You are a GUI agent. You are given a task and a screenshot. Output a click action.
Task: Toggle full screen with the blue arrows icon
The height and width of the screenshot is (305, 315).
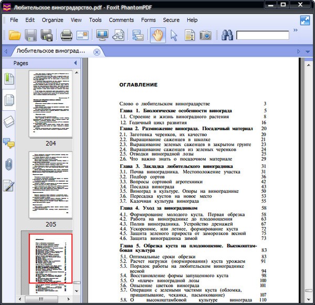[304, 20]
